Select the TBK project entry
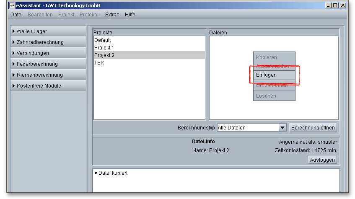This screenshot has width=355, height=199. [x=99, y=63]
